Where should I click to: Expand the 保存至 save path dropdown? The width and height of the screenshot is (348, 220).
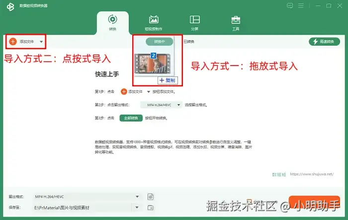click(137, 208)
